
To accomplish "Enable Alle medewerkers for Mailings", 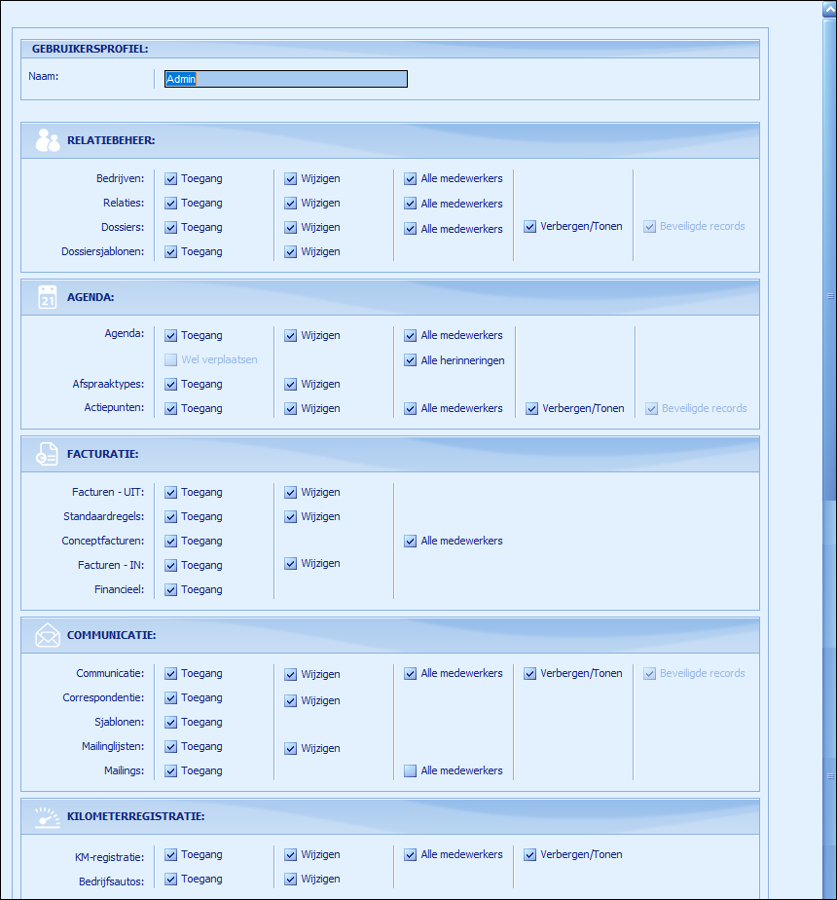I will 411,771.
